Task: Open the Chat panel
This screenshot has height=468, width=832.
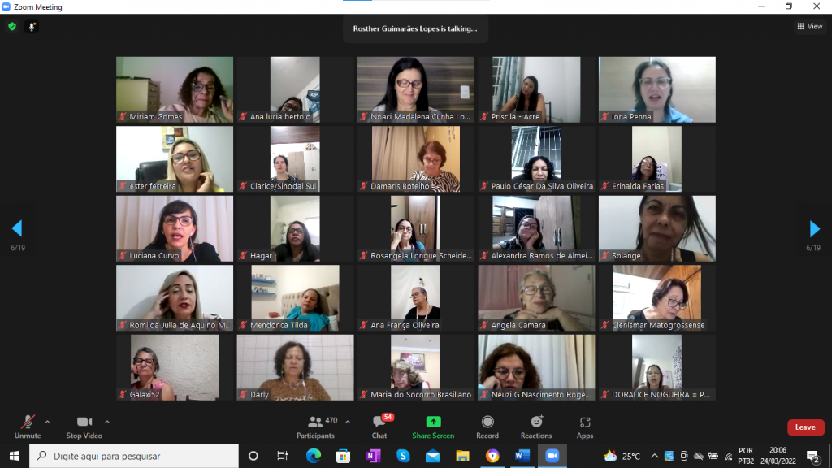Action: 379,426
